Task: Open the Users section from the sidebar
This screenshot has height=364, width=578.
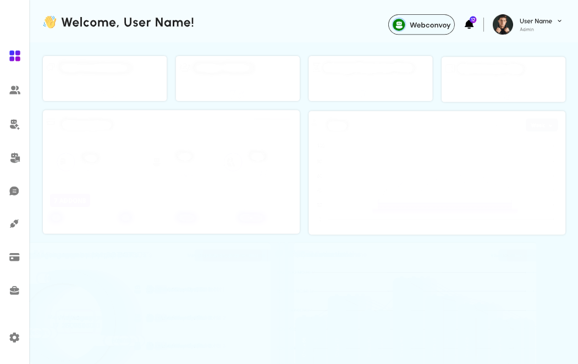Action: tap(14, 90)
